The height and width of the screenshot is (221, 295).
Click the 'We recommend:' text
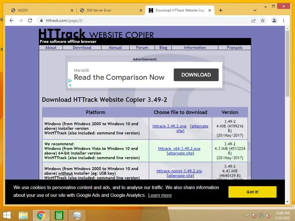coord(59,144)
